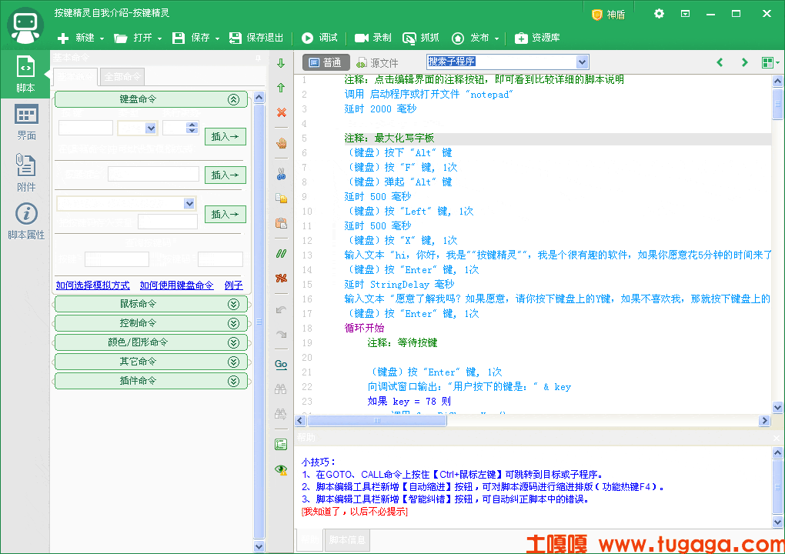The width and height of the screenshot is (785, 554).
Task: Open the 如何选择模拟方式 link
Action: click(92, 285)
